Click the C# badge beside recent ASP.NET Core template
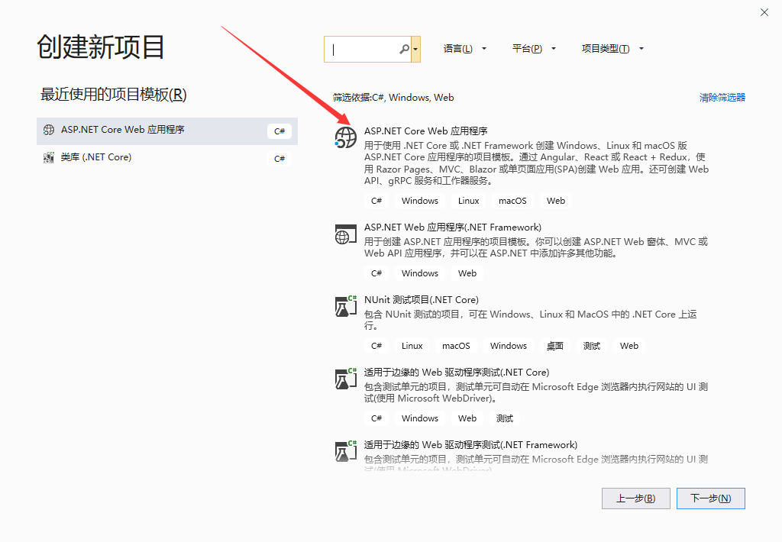The height and width of the screenshot is (542, 782). point(280,131)
